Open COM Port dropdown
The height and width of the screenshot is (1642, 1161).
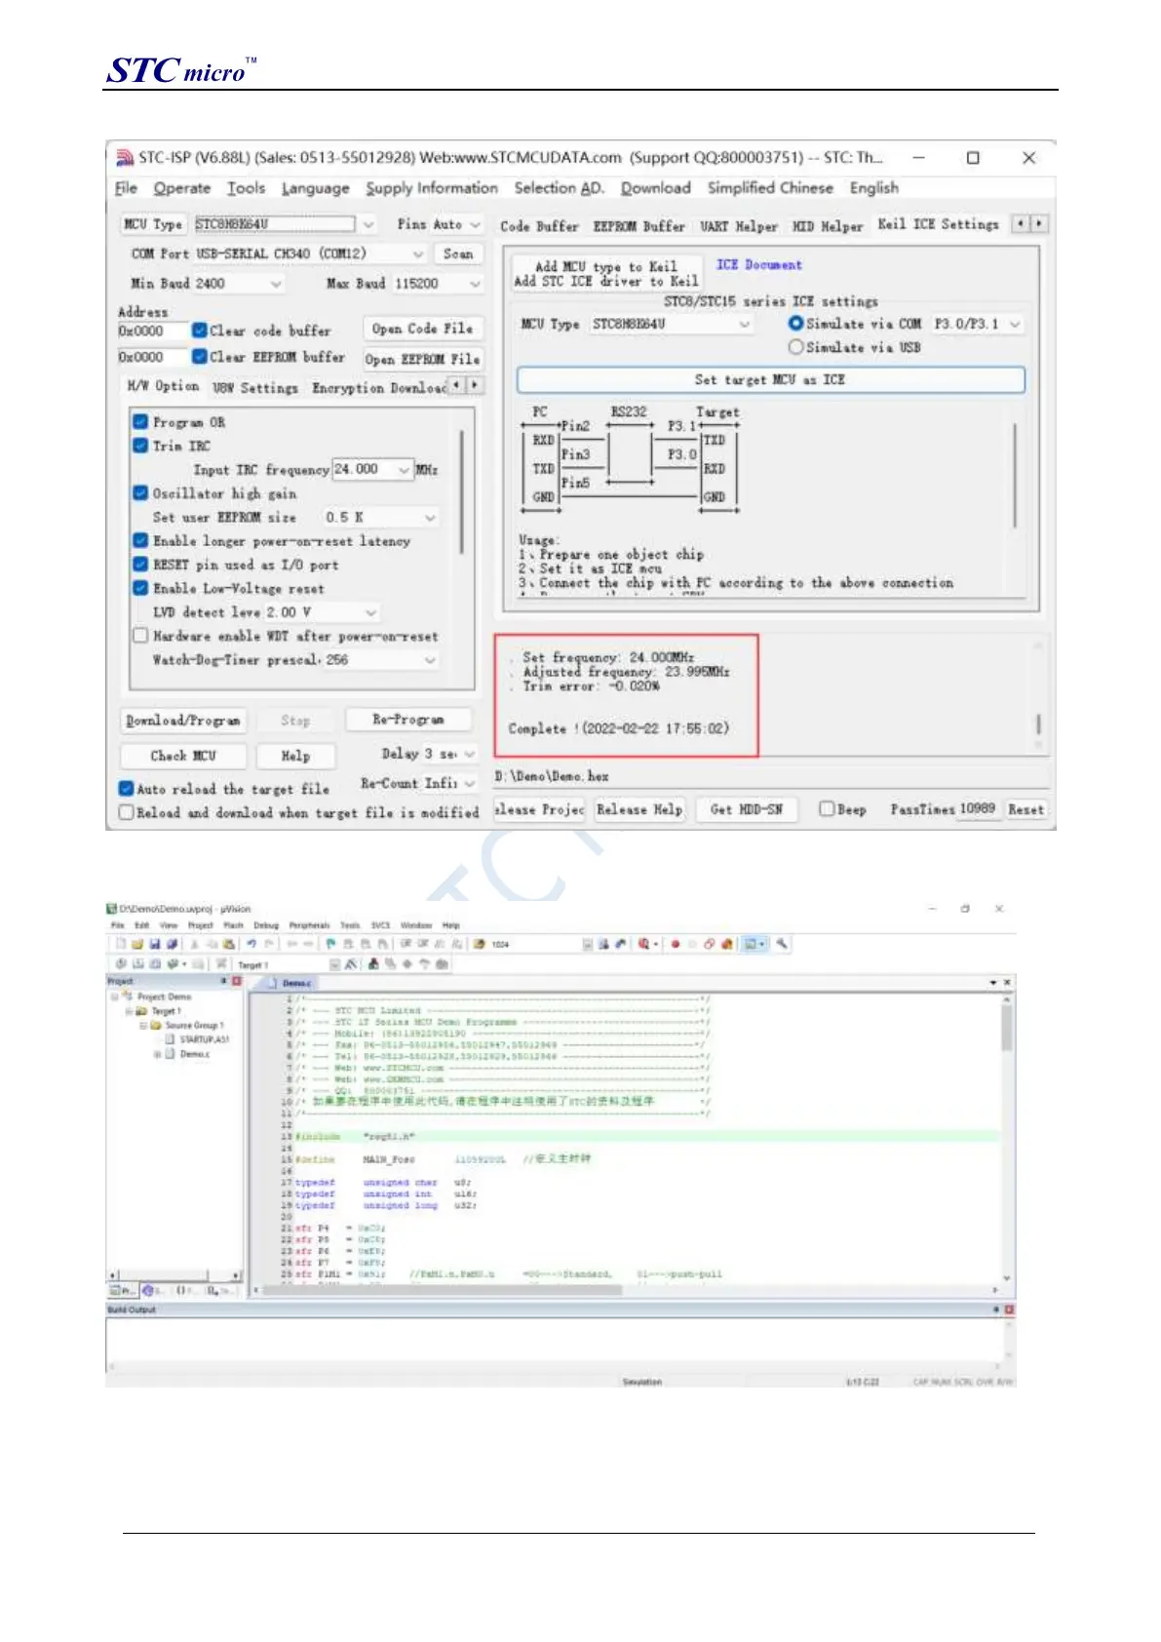pos(417,254)
